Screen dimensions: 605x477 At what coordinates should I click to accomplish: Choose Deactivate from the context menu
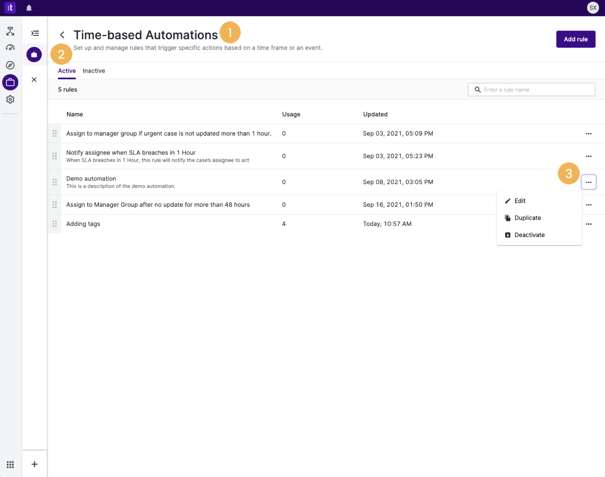pos(539,235)
